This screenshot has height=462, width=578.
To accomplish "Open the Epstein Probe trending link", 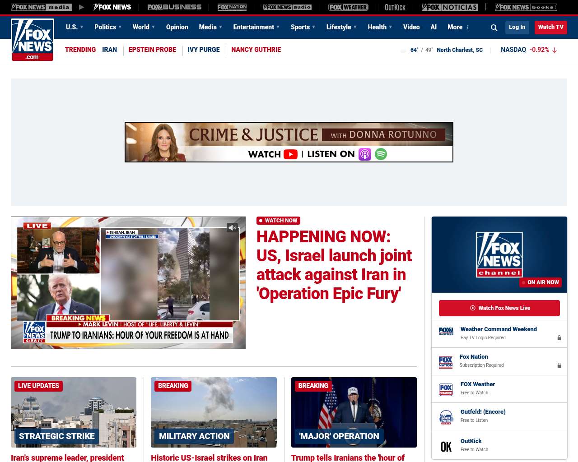I will (152, 50).
